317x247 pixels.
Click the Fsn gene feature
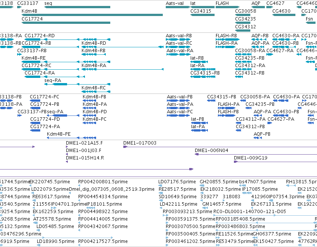(x=311, y=23)
